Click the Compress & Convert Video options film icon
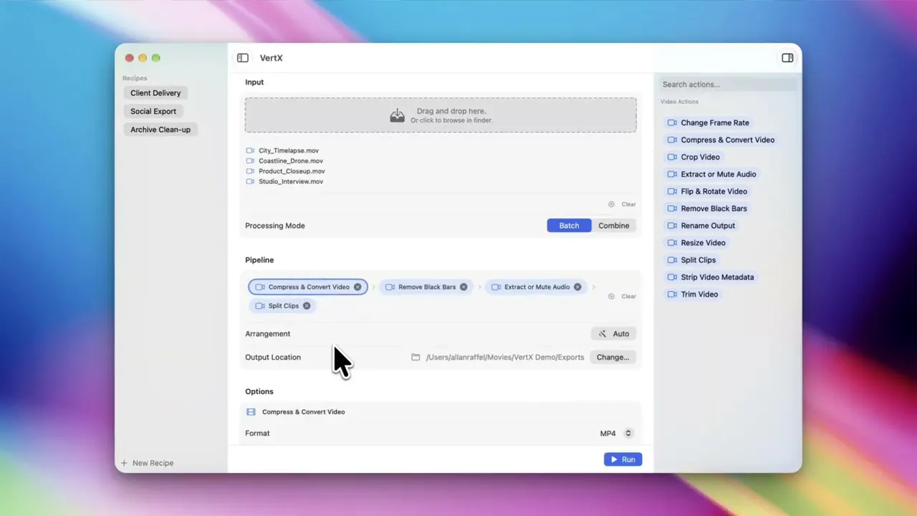This screenshot has width=917, height=516. click(x=251, y=412)
